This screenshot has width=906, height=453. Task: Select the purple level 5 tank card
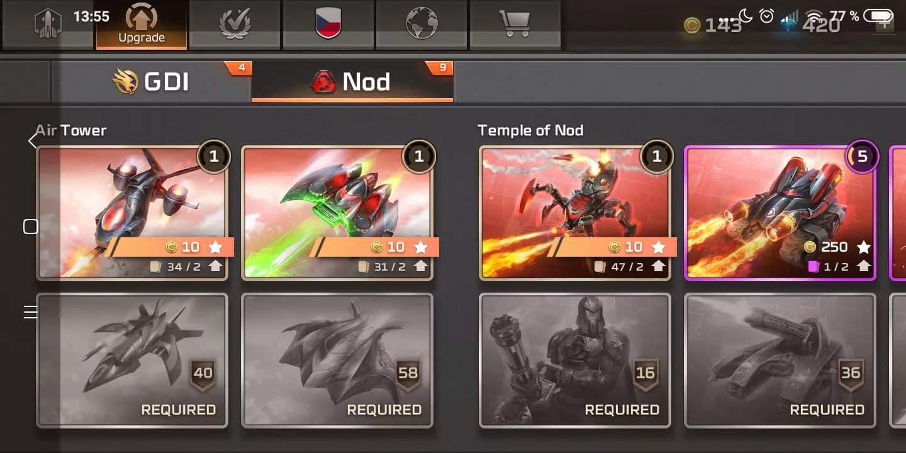click(780, 213)
